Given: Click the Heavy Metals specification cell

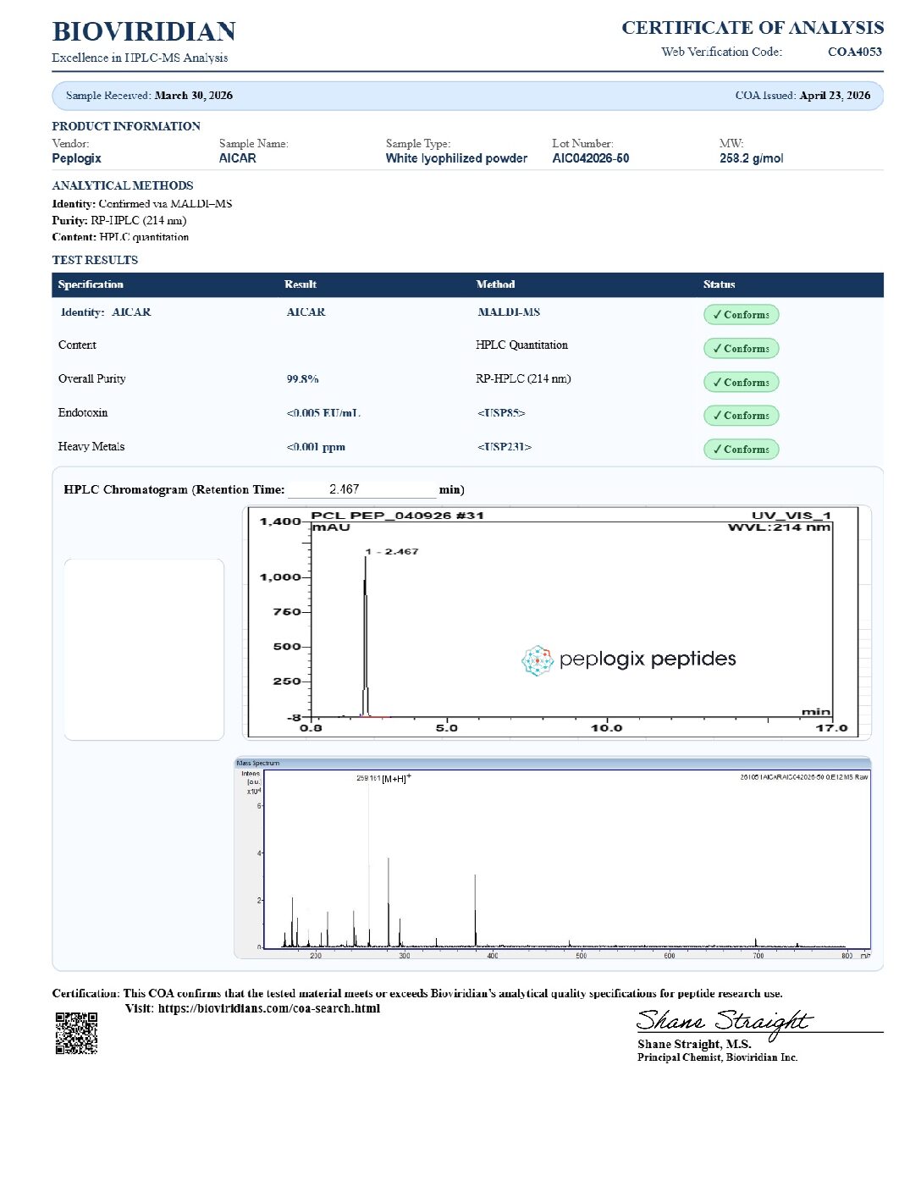Looking at the screenshot, I should (91, 447).
